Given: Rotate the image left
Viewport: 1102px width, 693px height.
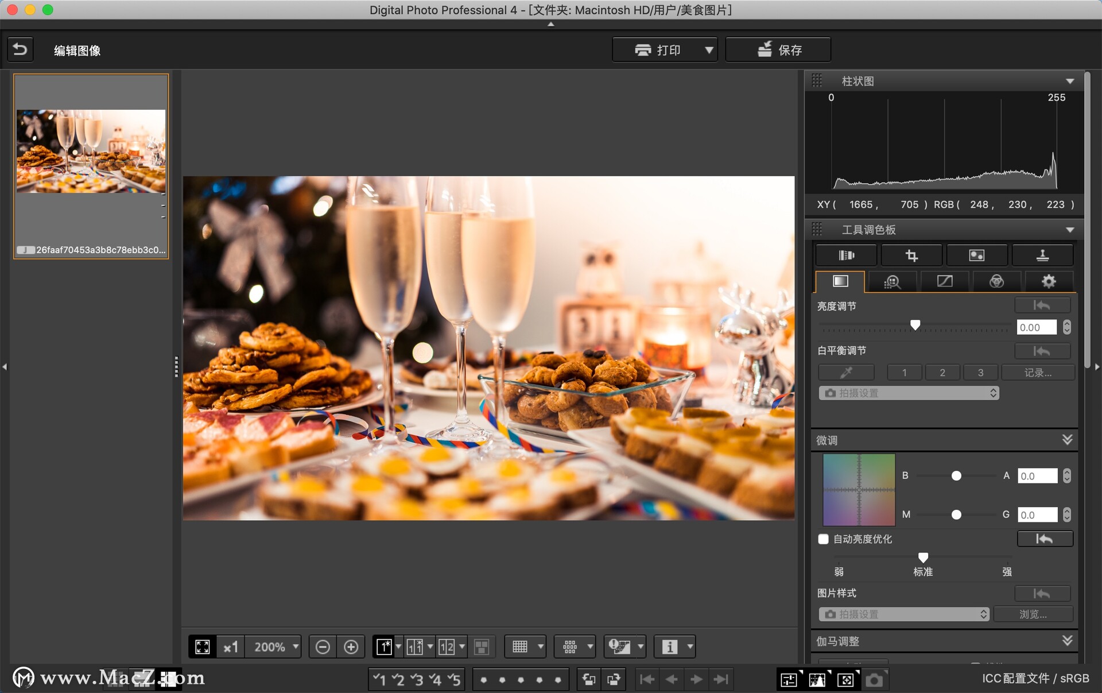Looking at the screenshot, I should [x=589, y=680].
